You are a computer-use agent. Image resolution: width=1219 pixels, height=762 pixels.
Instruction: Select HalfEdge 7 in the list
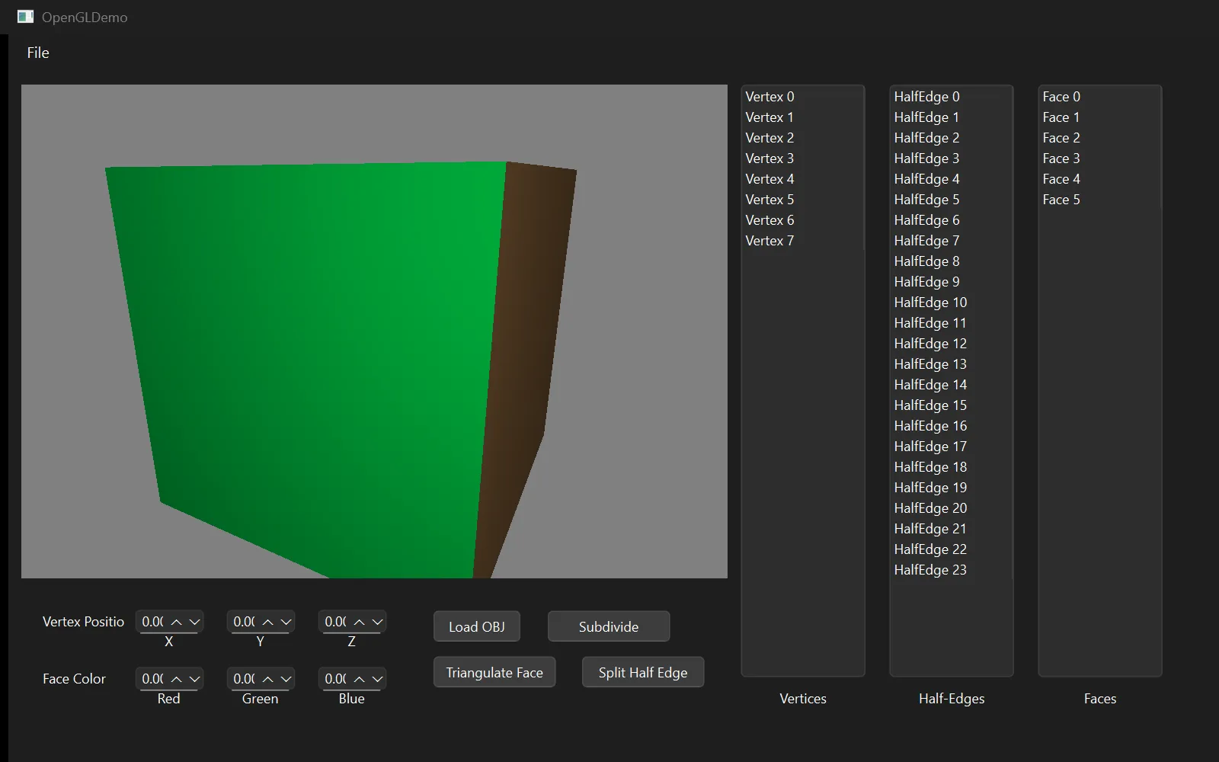pos(951,241)
